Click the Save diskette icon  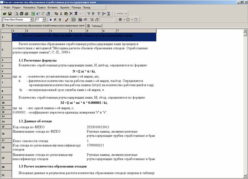9,14
